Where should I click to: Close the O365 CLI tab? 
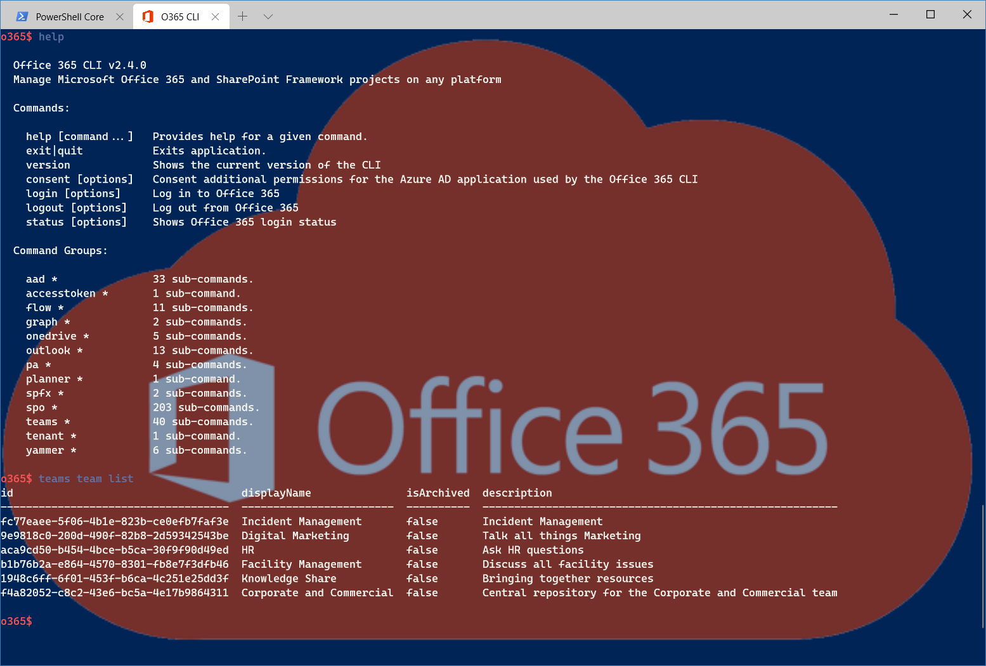(x=216, y=16)
